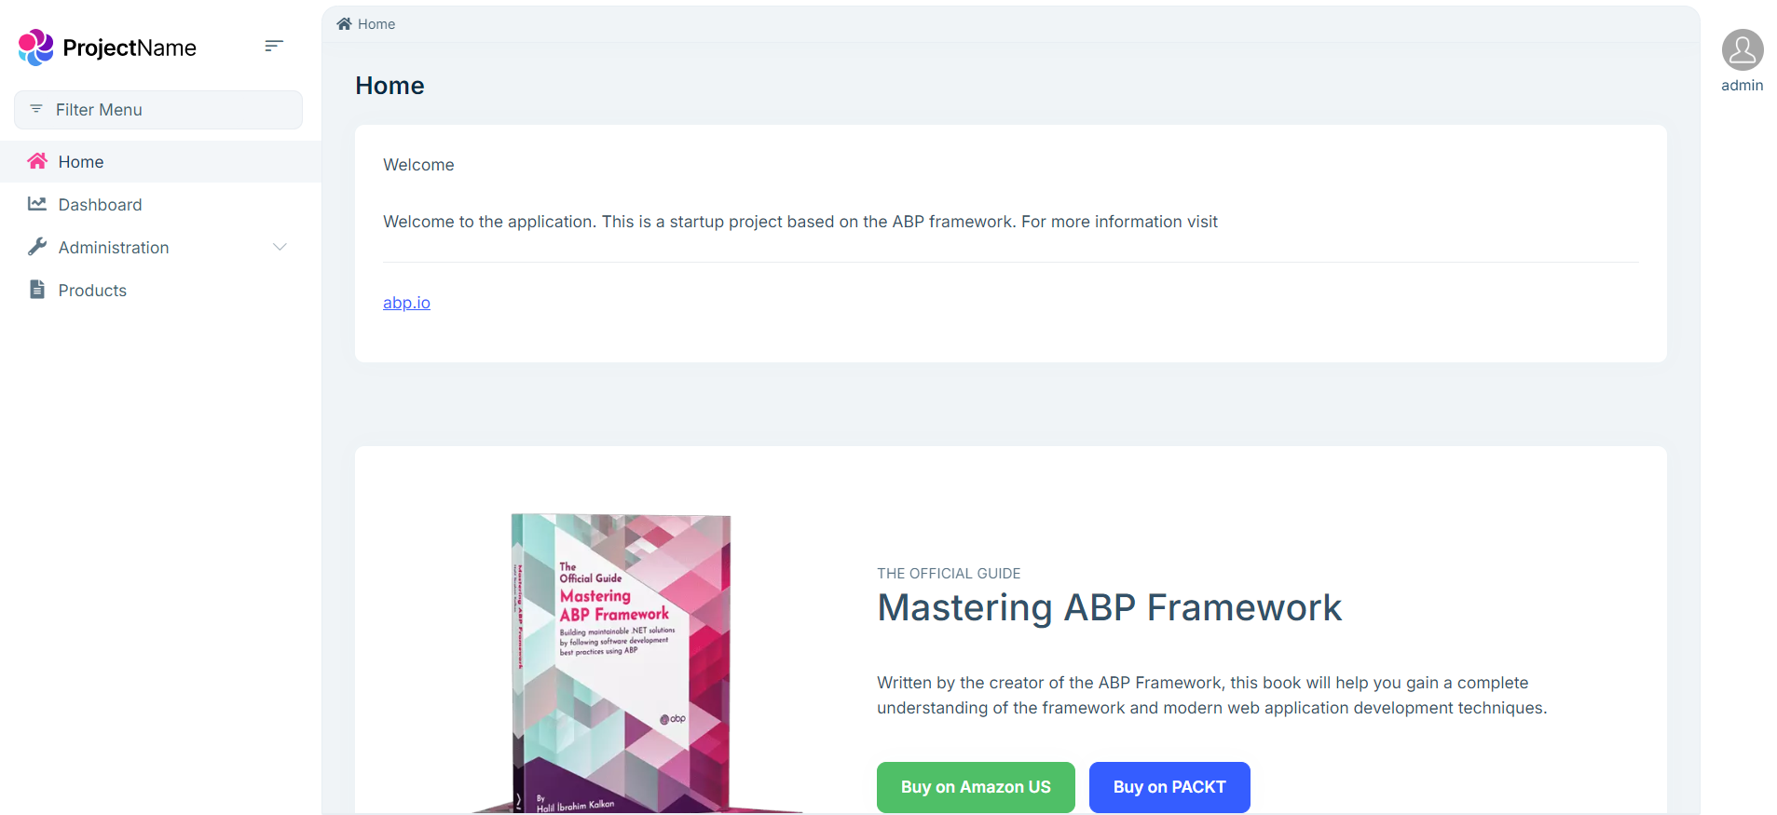The image size is (1777, 815).
Task: Open the Dashboard menu item
Action: 100,205
